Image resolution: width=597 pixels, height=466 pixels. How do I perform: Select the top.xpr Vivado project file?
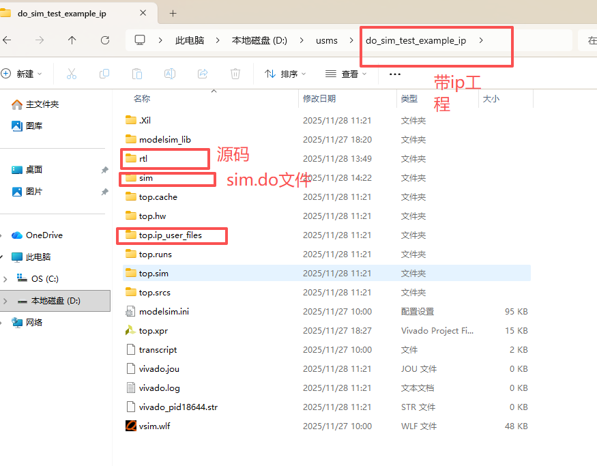coord(327,330)
